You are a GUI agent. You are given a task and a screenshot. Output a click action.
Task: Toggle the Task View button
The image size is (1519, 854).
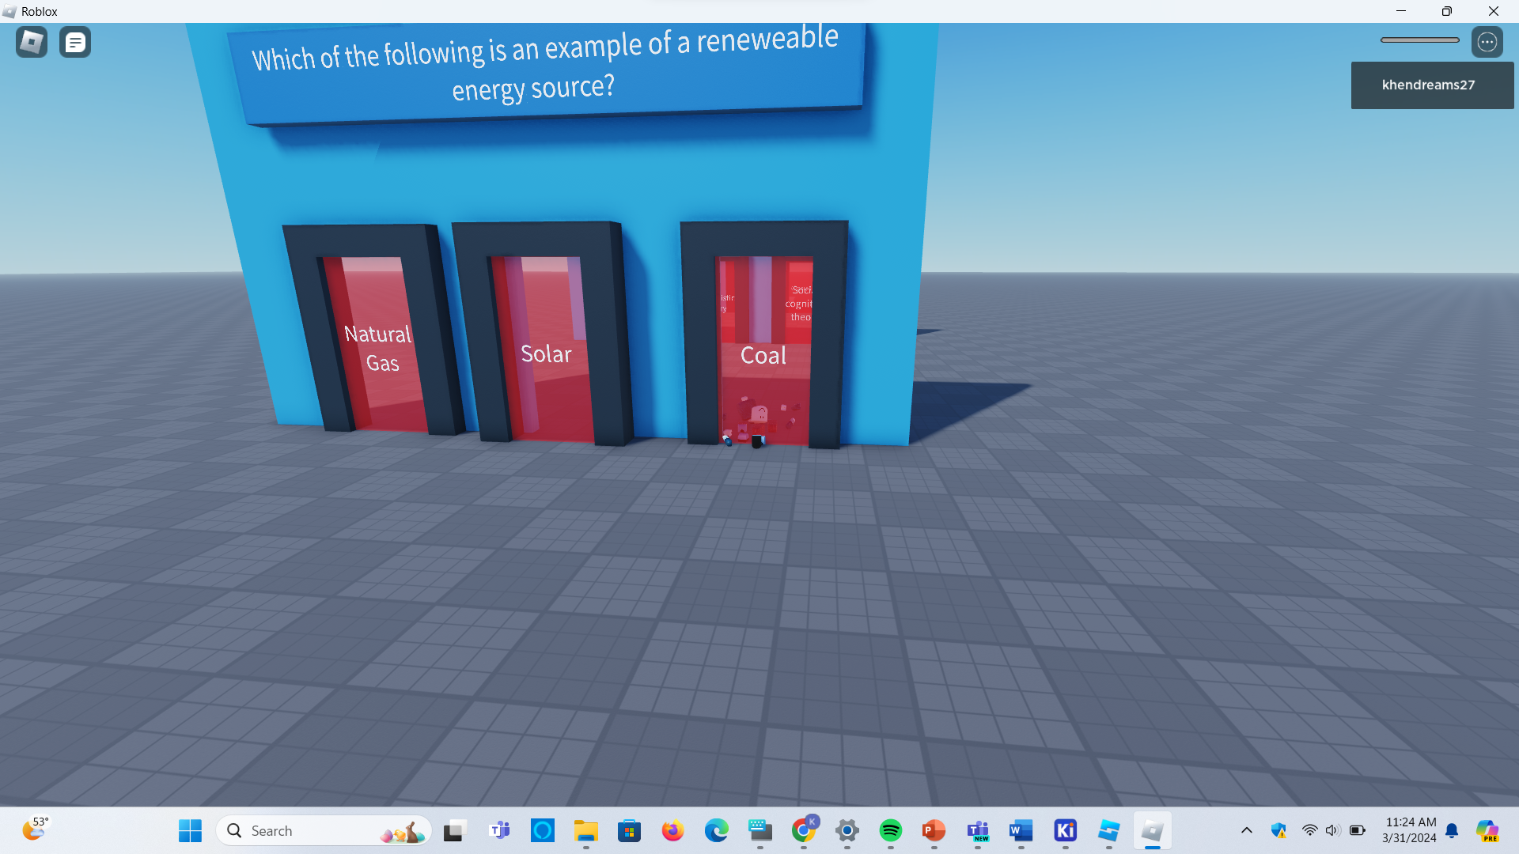tap(453, 830)
